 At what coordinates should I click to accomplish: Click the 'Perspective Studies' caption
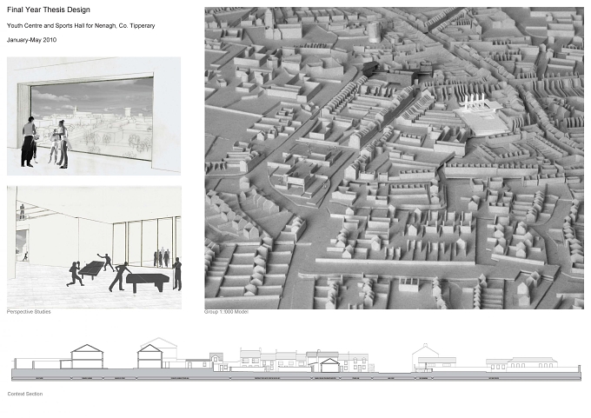(29, 312)
